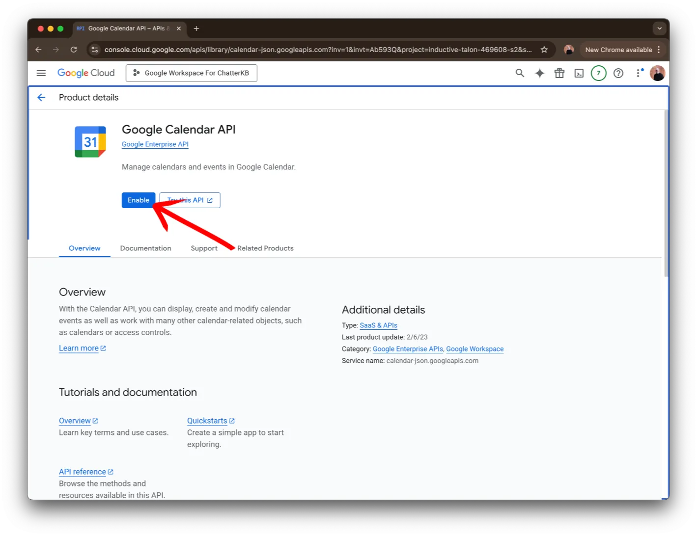Click the site information icon in address bar
This screenshot has width=697, height=536.
[95, 50]
